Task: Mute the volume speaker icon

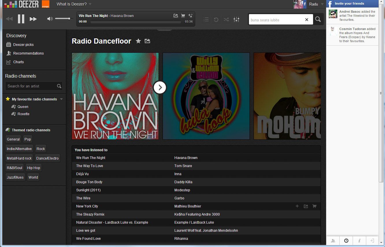Action: pyautogui.click(x=50, y=19)
